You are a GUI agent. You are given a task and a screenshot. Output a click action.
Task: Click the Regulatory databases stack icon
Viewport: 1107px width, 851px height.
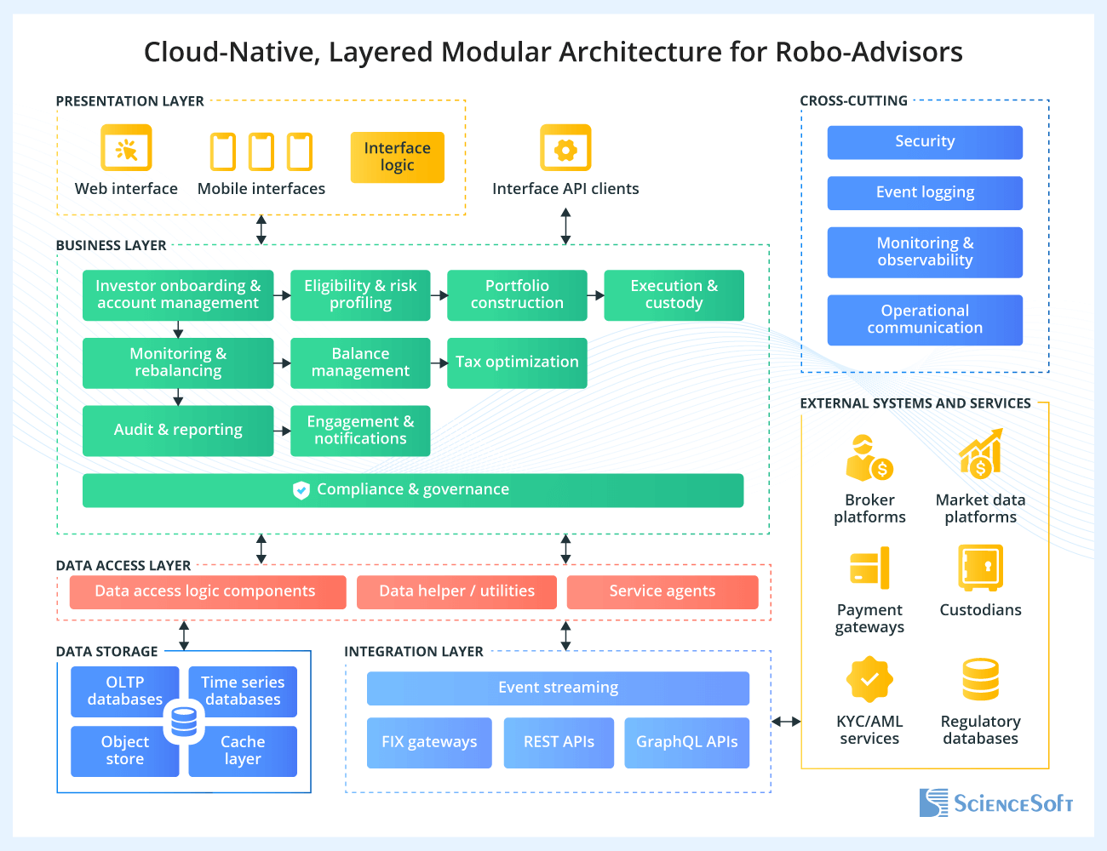(980, 678)
